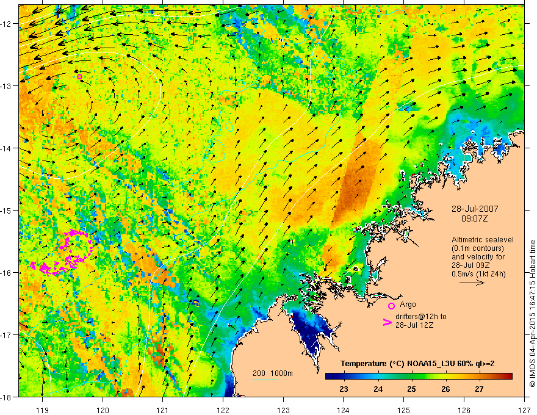Select the 'drifters@12h to' legend text
Viewport: 537px width, 415px height.
tap(421, 316)
